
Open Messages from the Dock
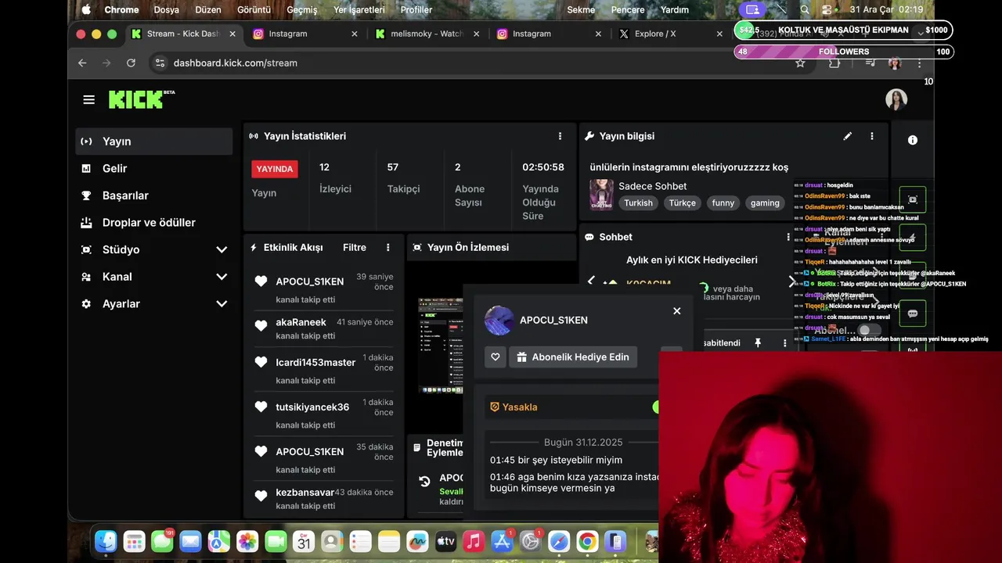click(162, 541)
